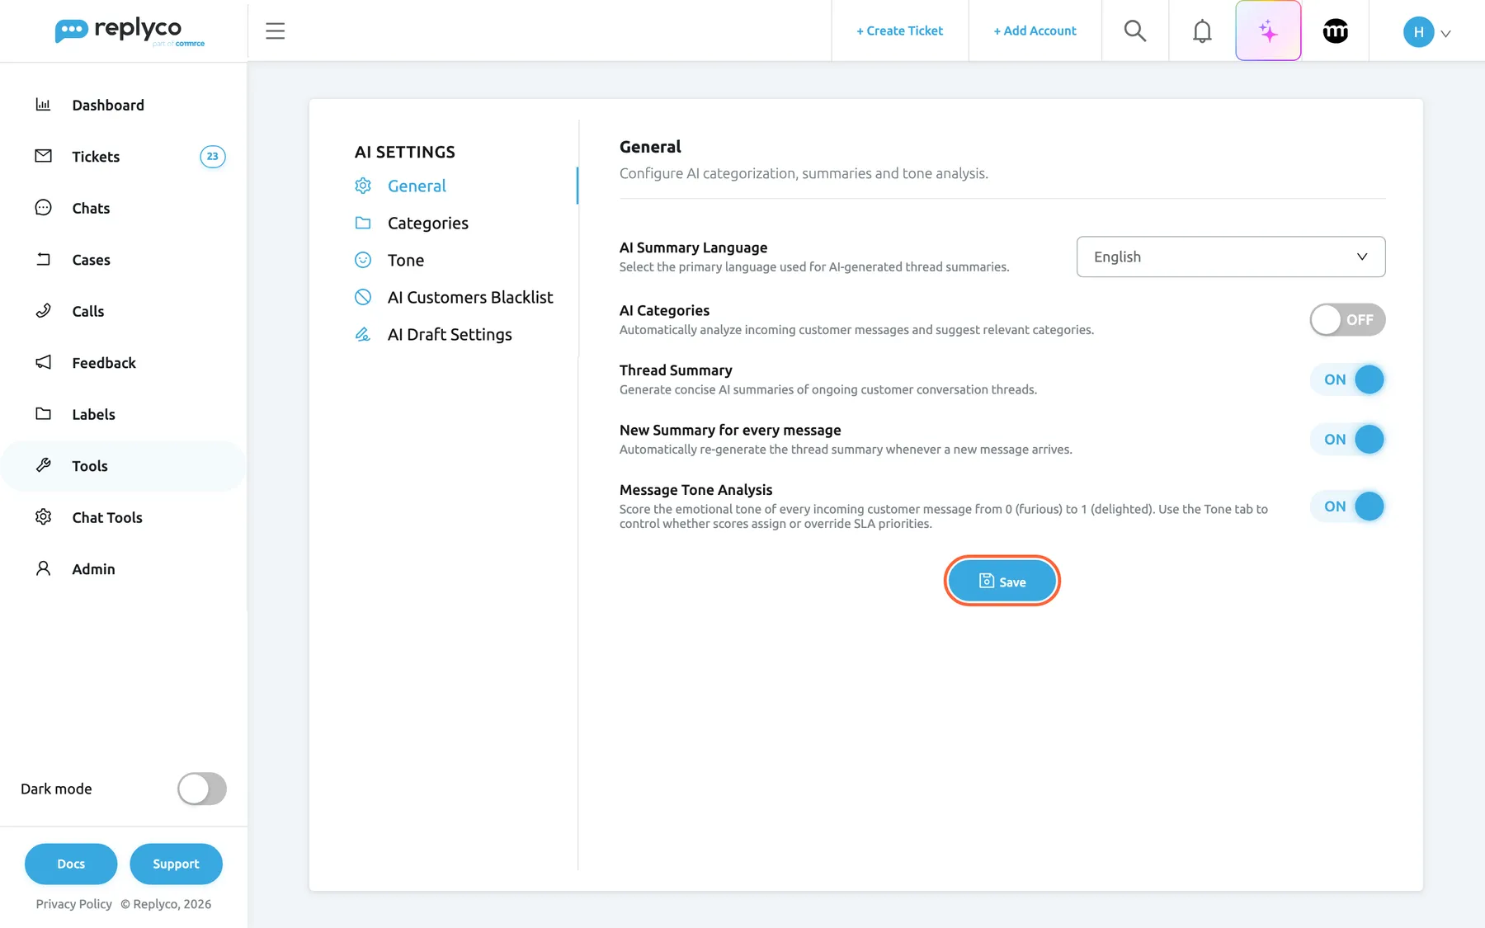Screen dimensions: 1485x928
Task: Turn off the Thread Summary toggle
Action: (1347, 379)
